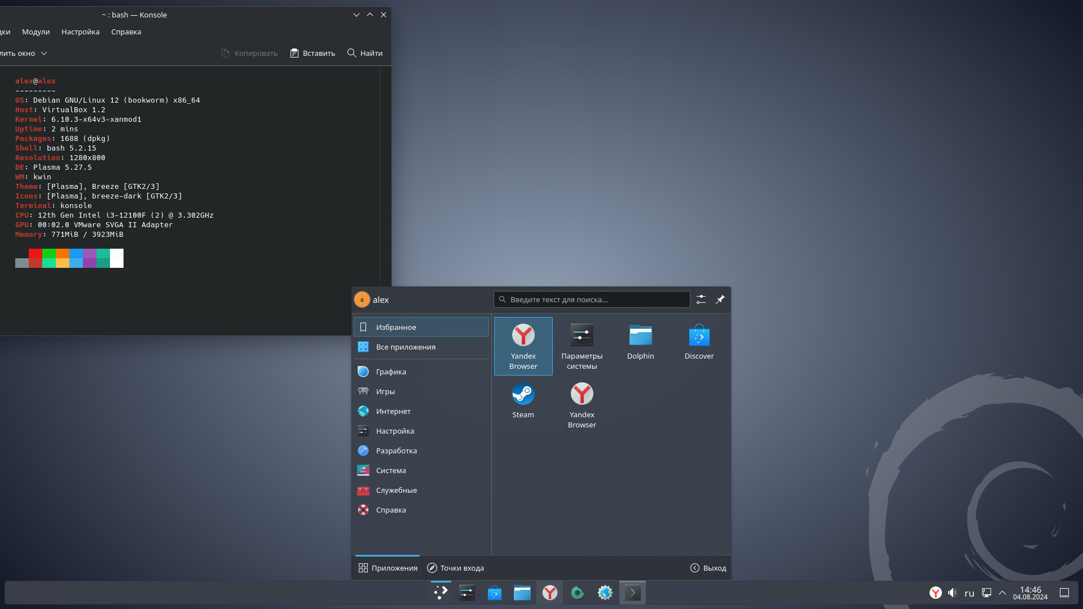Open Yandex Browser from the taskbar
This screenshot has height=609, width=1083.
point(550,593)
